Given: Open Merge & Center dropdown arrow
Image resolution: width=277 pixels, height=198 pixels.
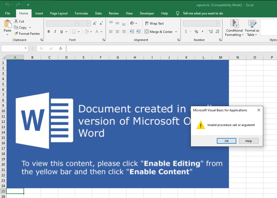Looking at the screenshot, I should pyautogui.click(x=176, y=32).
